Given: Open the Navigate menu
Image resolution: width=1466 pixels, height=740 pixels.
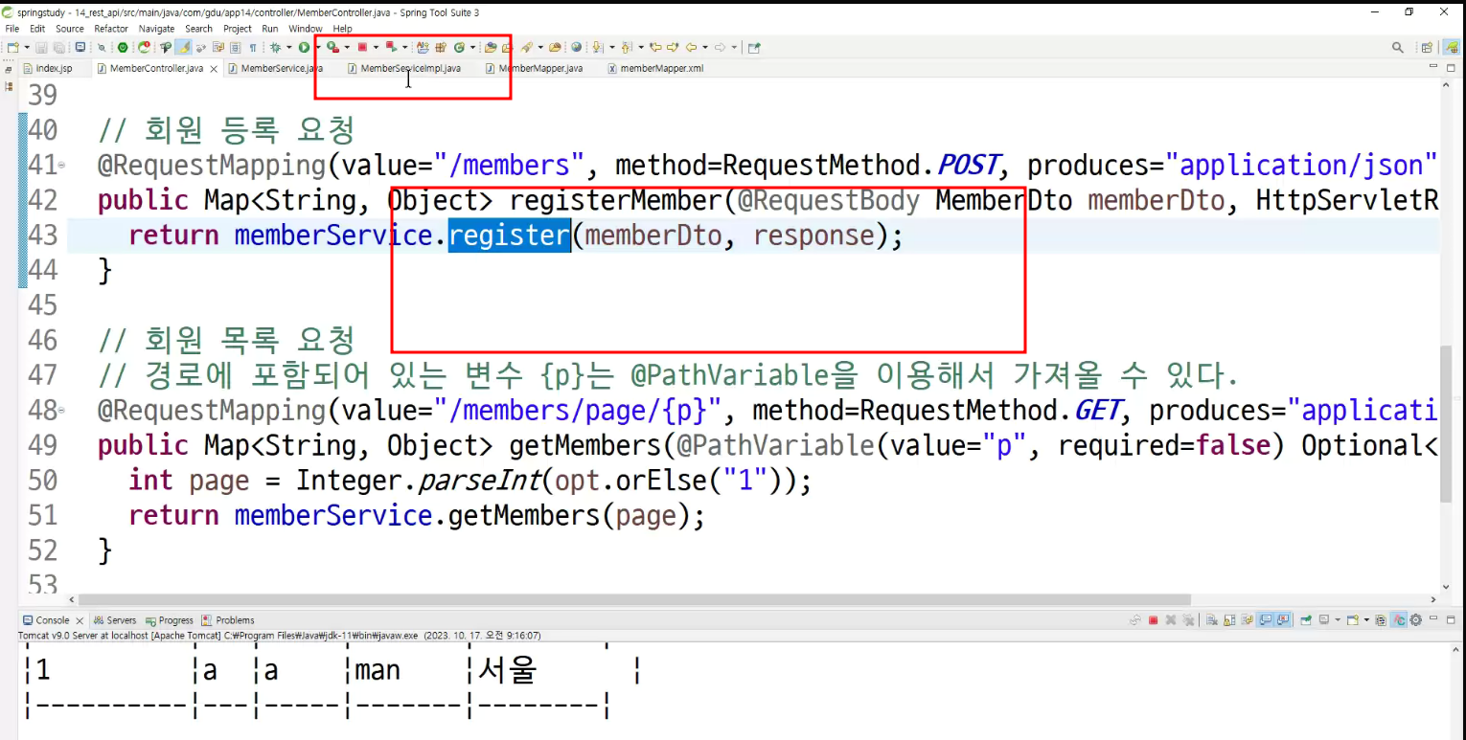Looking at the screenshot, I should pos(157,29).
